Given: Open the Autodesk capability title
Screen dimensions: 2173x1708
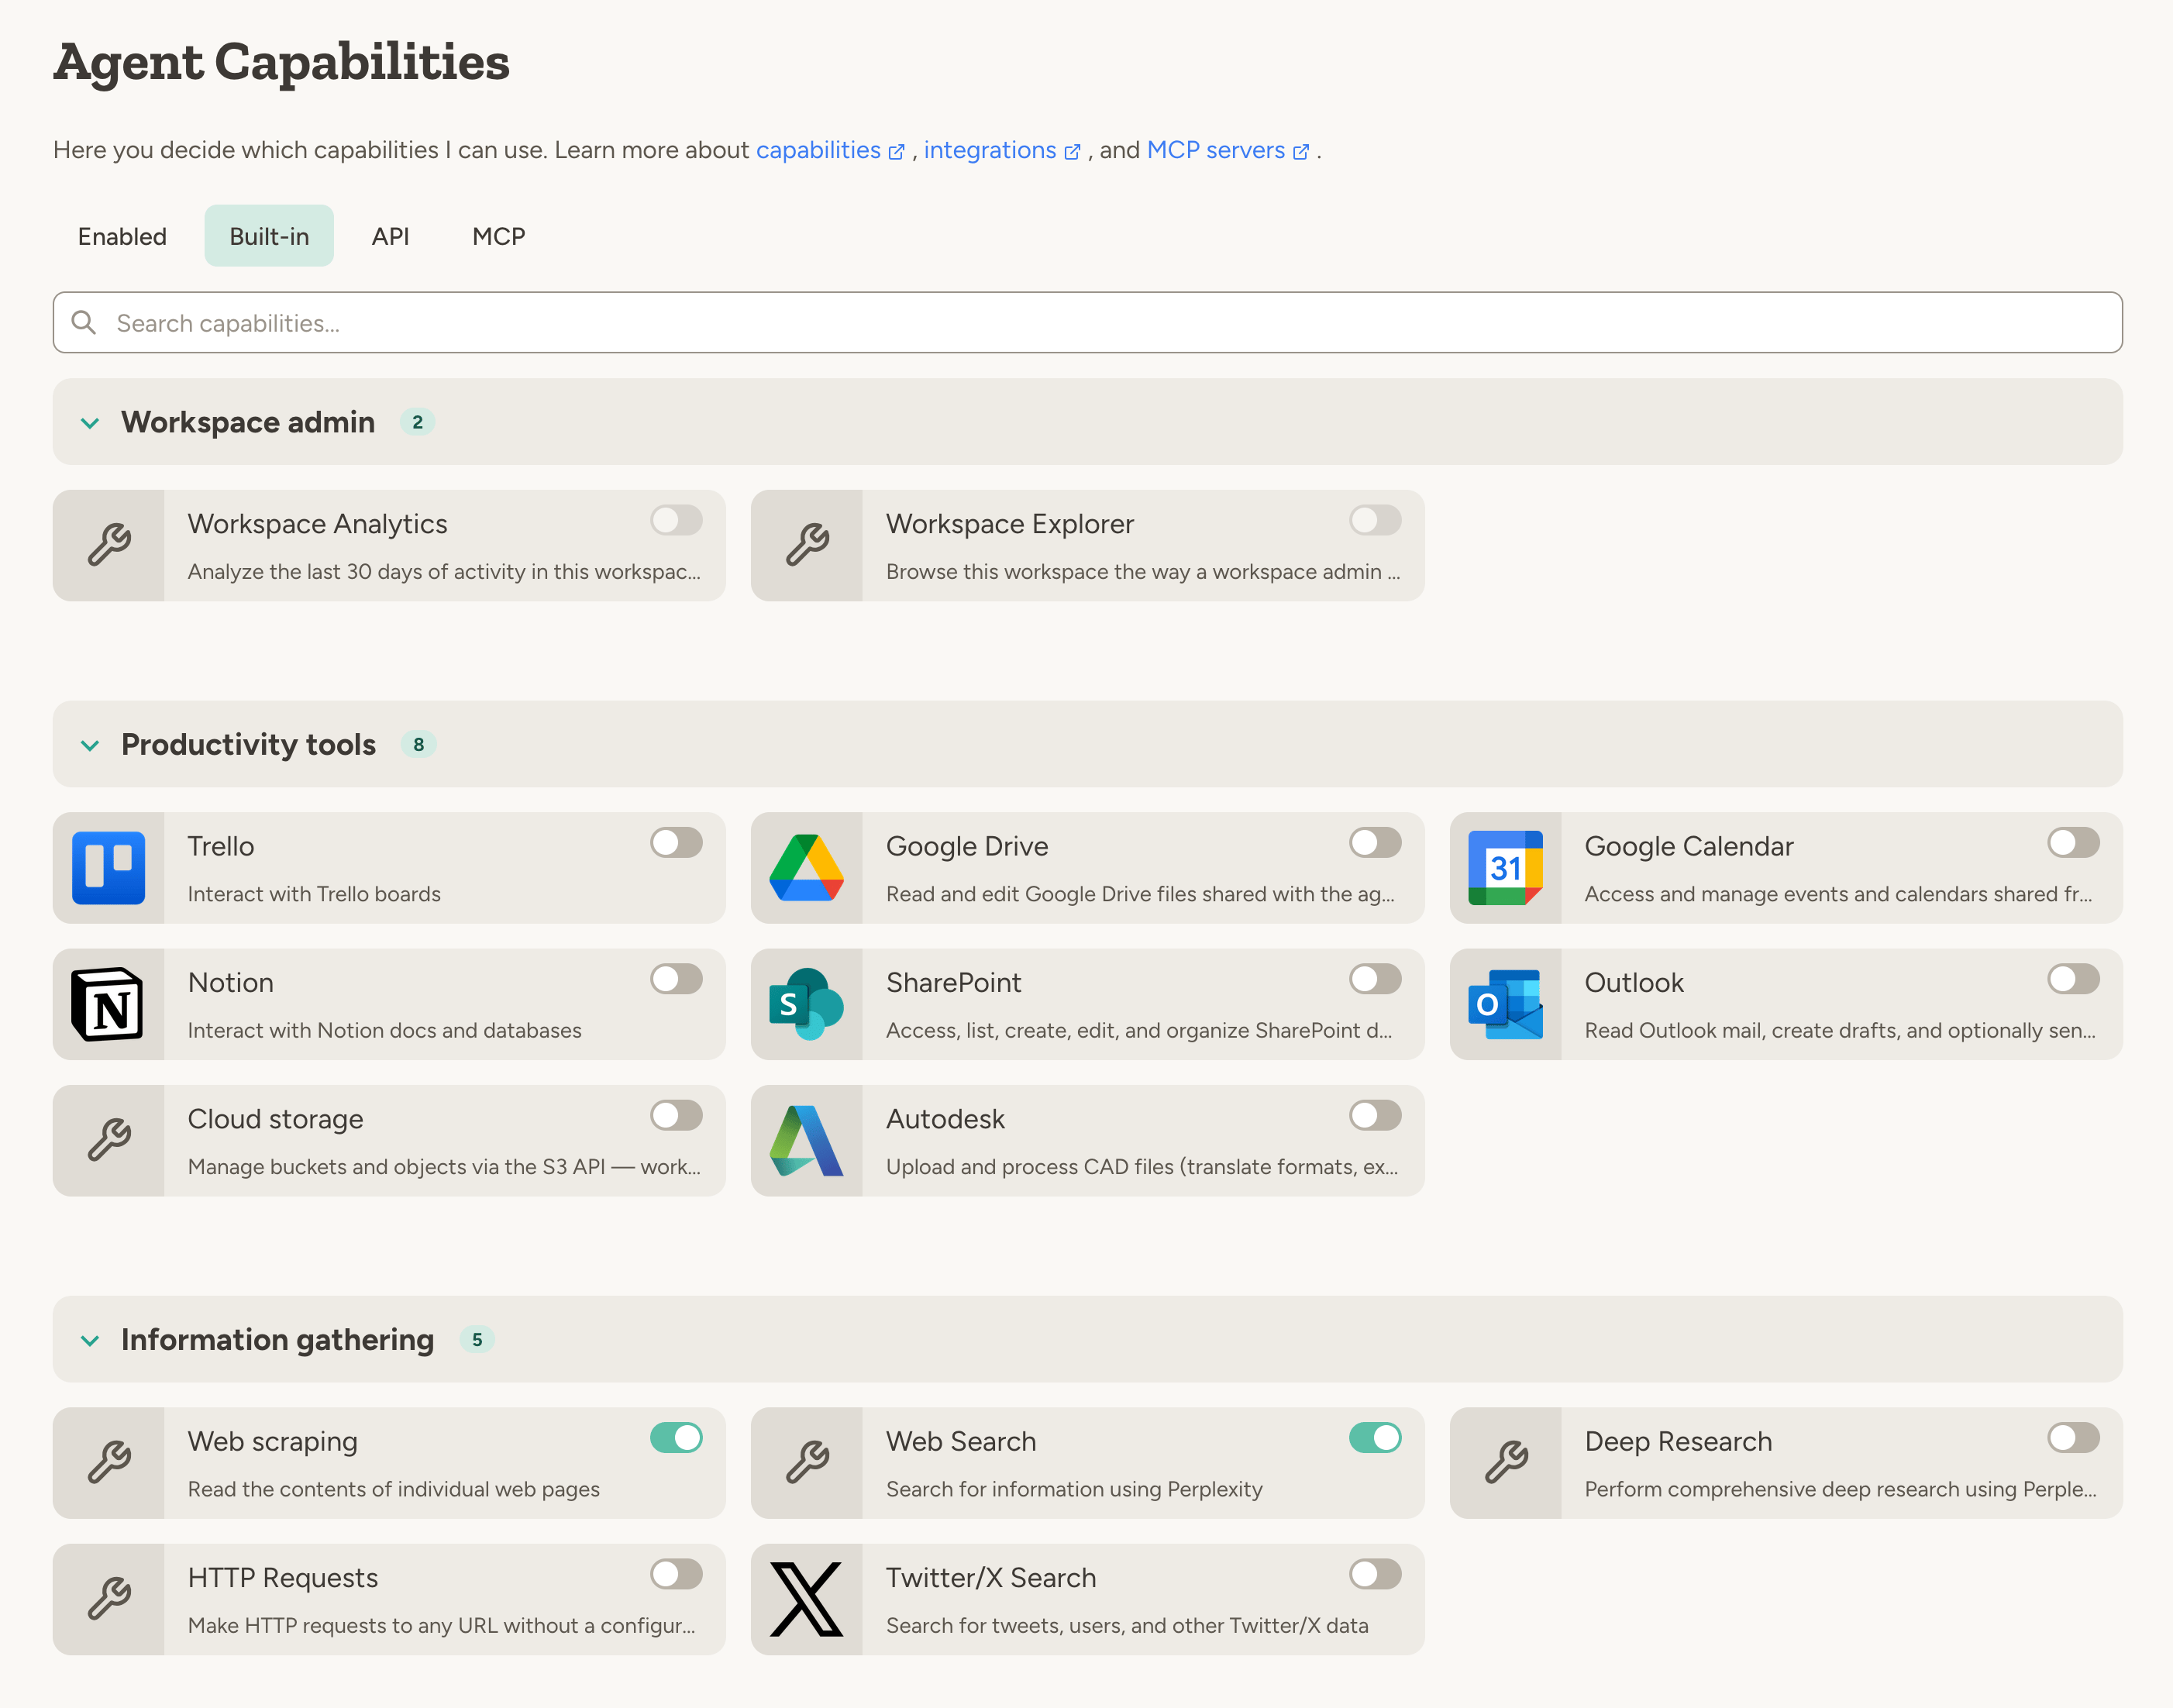Looking at the screenshot, I should (x=945, y=1119).
